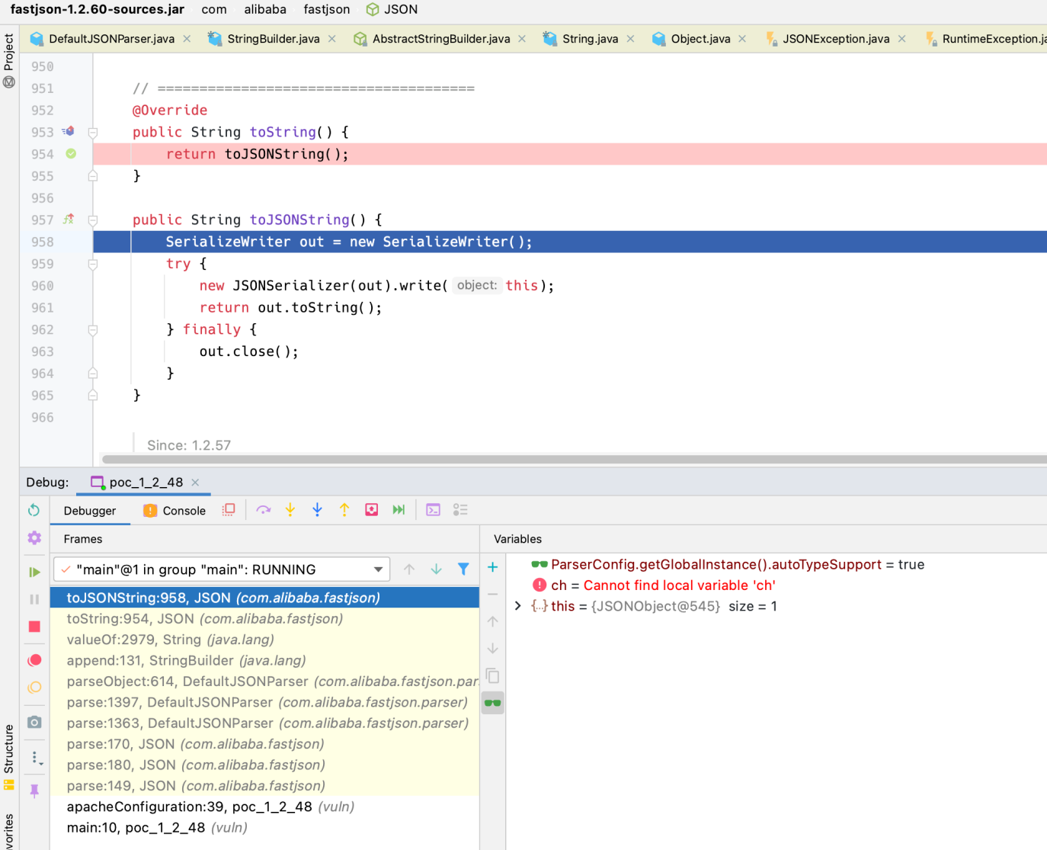Close poc_1_2_48 debug session tab
Image resolution: width=1047 pixels, height=850 pixels.
(x=195, y=483)
